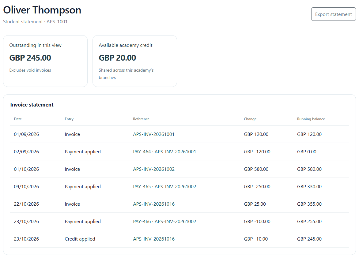Viewport: 359px width, 258px height.
Task: Open the APS-INV-20261016 link in the Credit applied row
Action: point(154,239)
